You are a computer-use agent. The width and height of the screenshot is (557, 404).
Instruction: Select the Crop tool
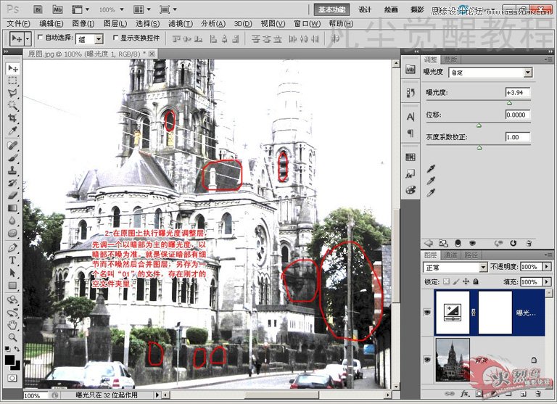[13, 118]
